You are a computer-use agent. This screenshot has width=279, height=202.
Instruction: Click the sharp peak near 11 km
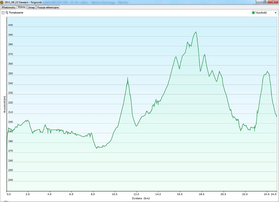click(127, 78)
